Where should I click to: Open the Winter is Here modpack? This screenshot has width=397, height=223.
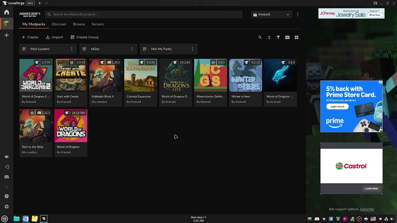tap(245, 83)
